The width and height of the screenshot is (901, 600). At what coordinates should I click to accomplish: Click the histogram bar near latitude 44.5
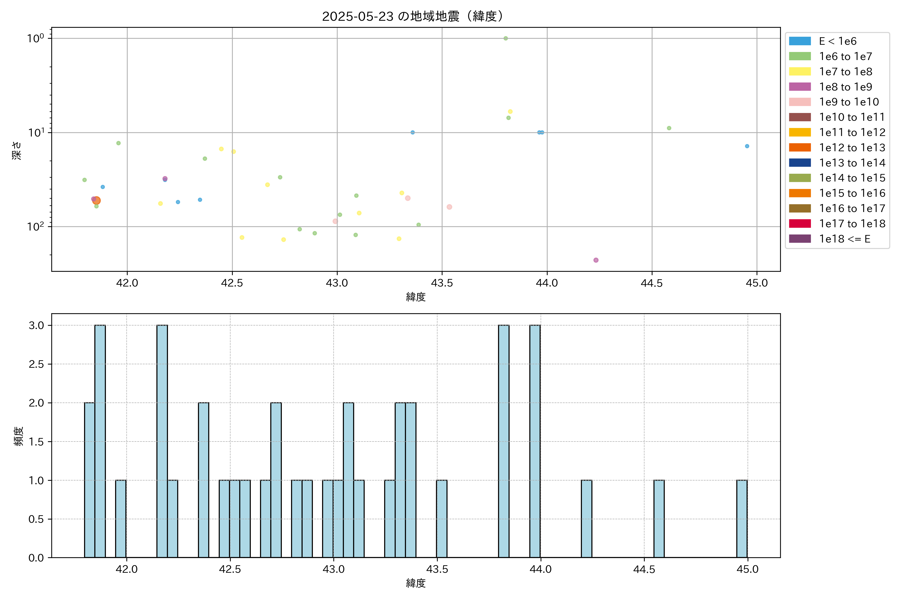[659, 518]
